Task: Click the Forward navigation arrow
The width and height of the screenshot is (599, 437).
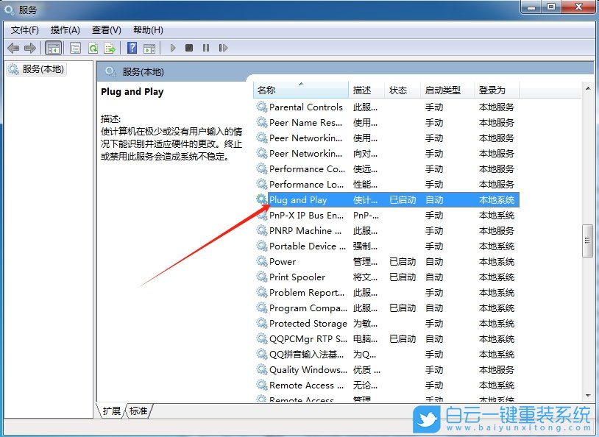Action: pos(29,47)
